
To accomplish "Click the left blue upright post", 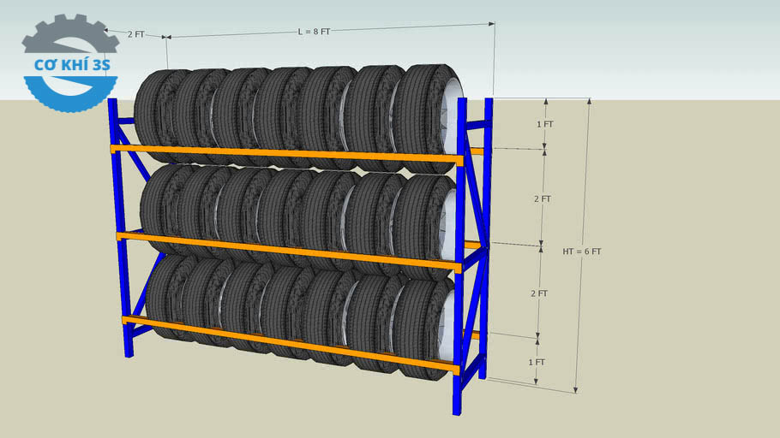I will tap(118, 222).
